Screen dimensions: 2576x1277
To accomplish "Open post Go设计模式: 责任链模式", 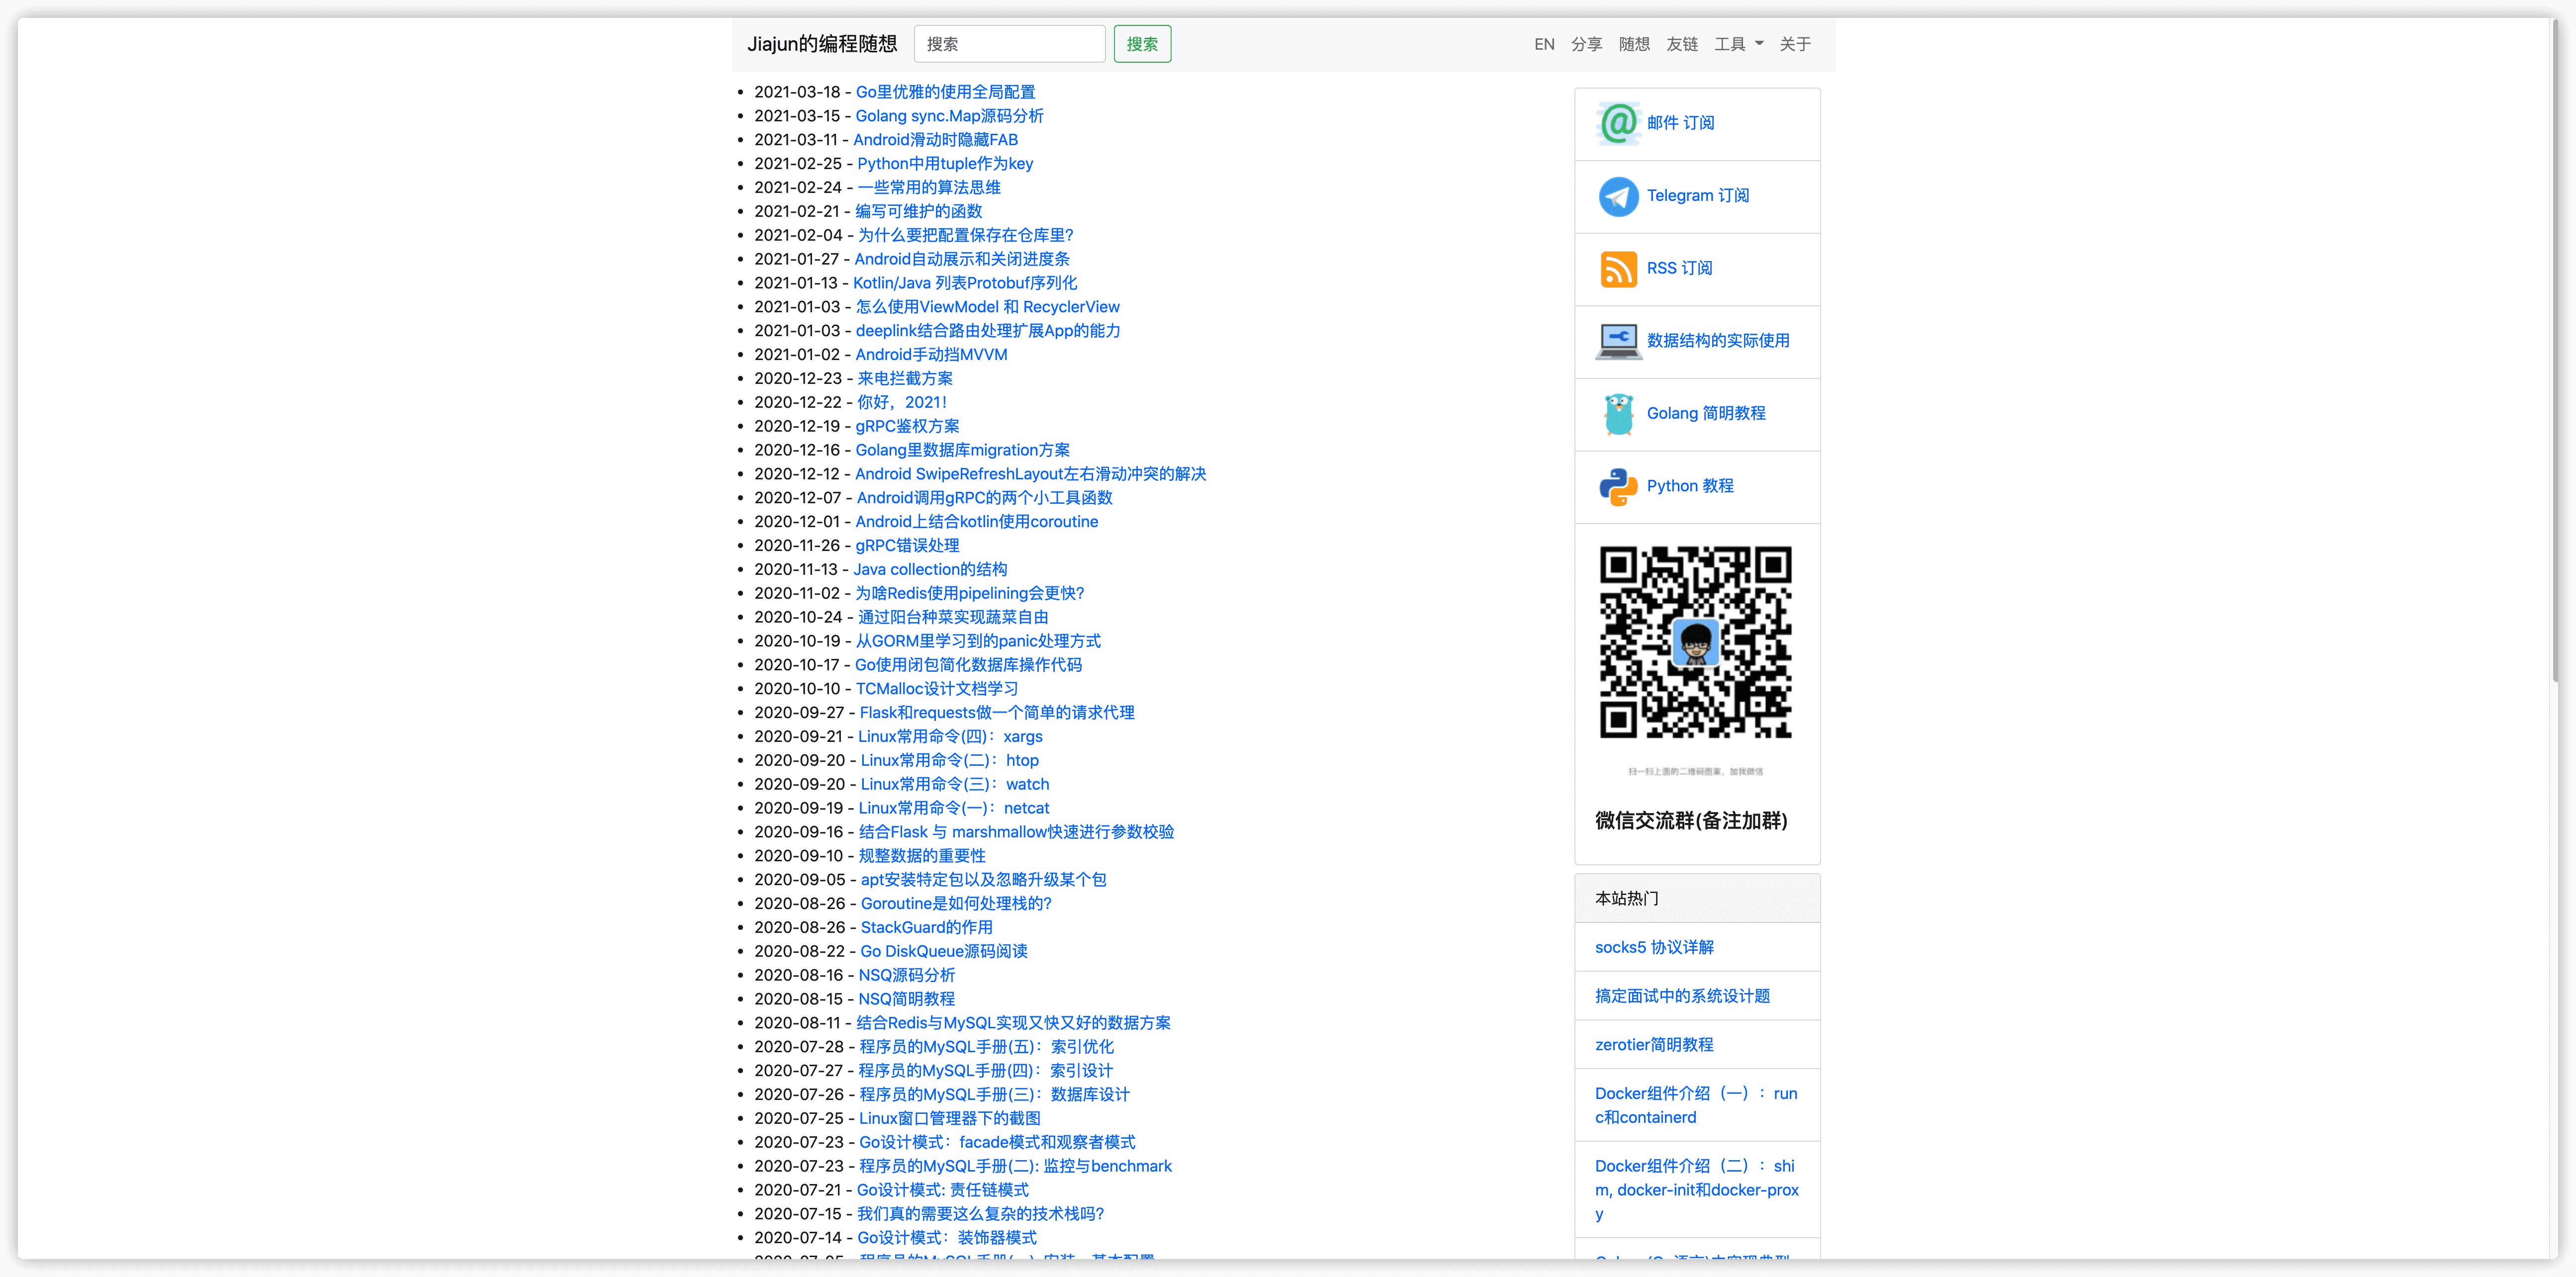I will point(942,1190).
